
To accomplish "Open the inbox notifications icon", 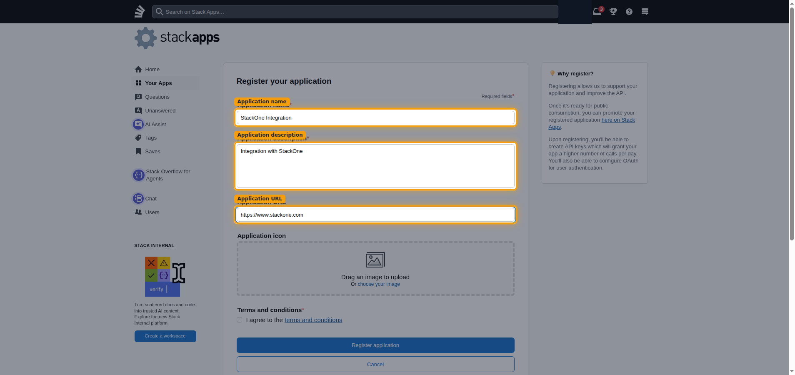I will coord(597,12).
